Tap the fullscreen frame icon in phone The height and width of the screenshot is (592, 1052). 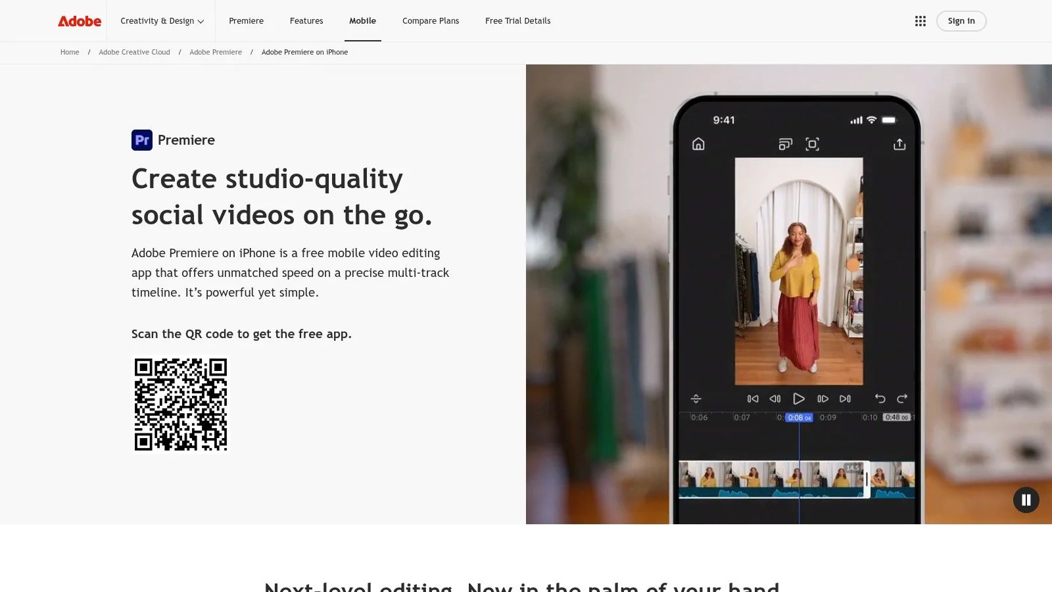point(813,144)
